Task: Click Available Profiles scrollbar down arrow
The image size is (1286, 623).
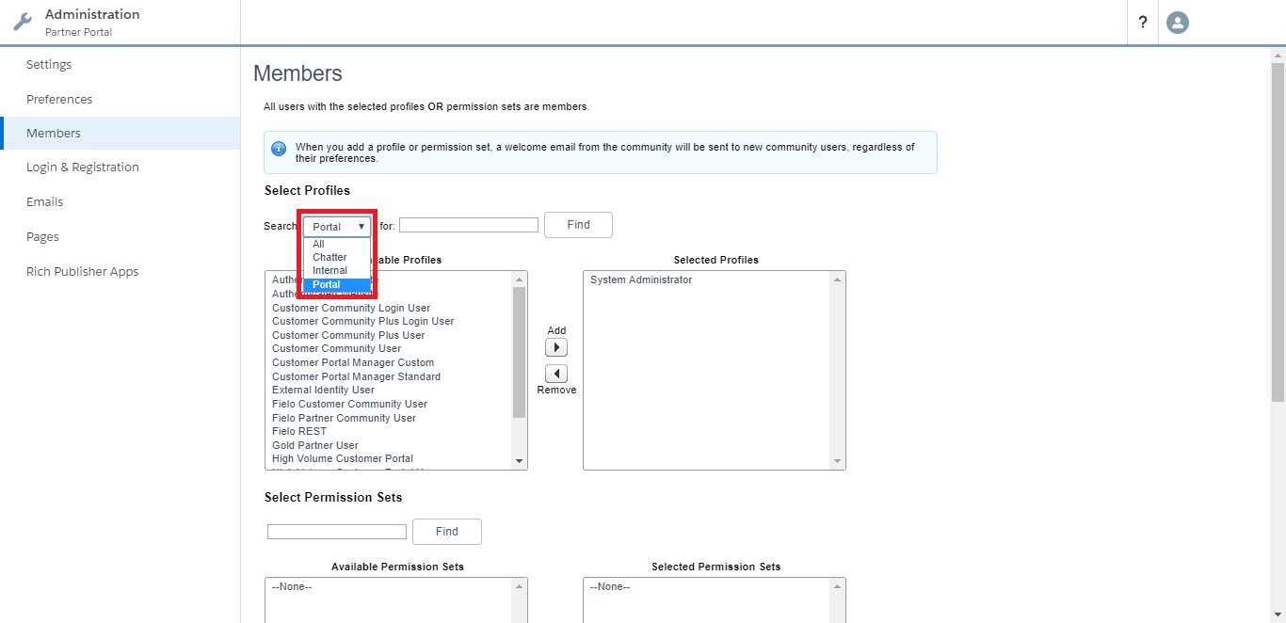Action: [x=519, y=461]
